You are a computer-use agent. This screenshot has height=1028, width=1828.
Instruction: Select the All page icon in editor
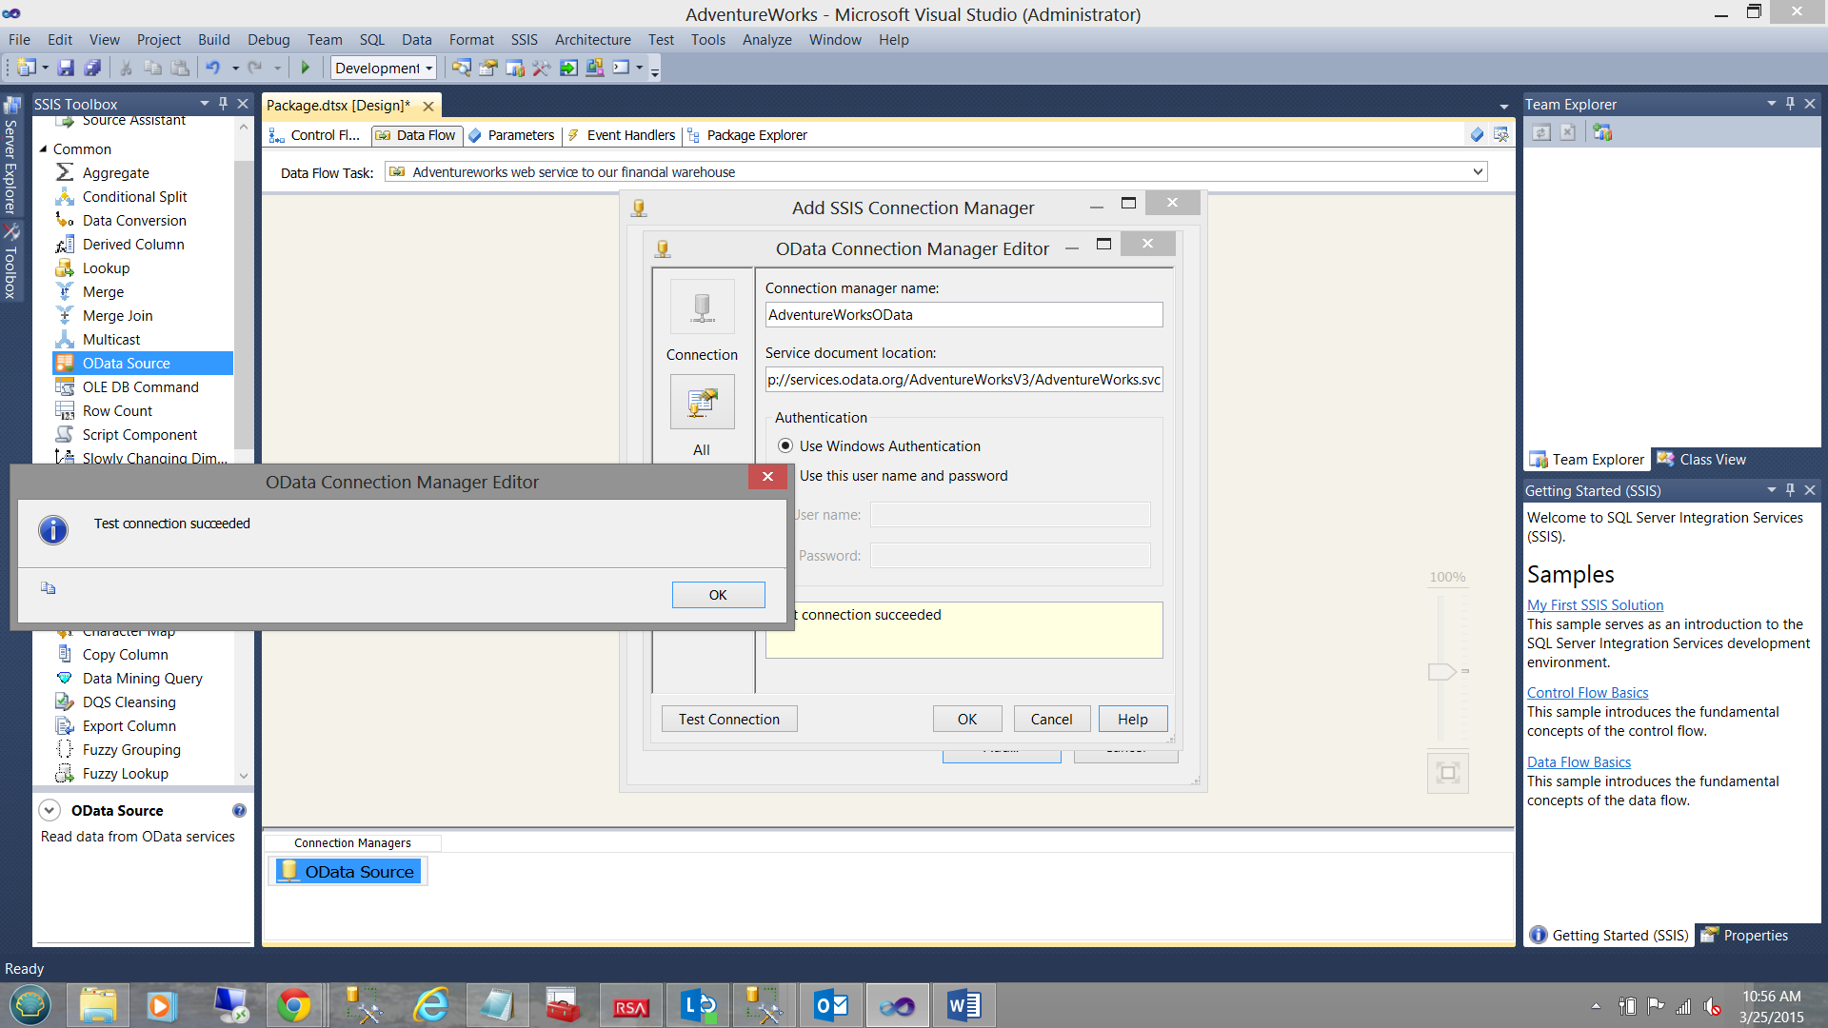702,403
